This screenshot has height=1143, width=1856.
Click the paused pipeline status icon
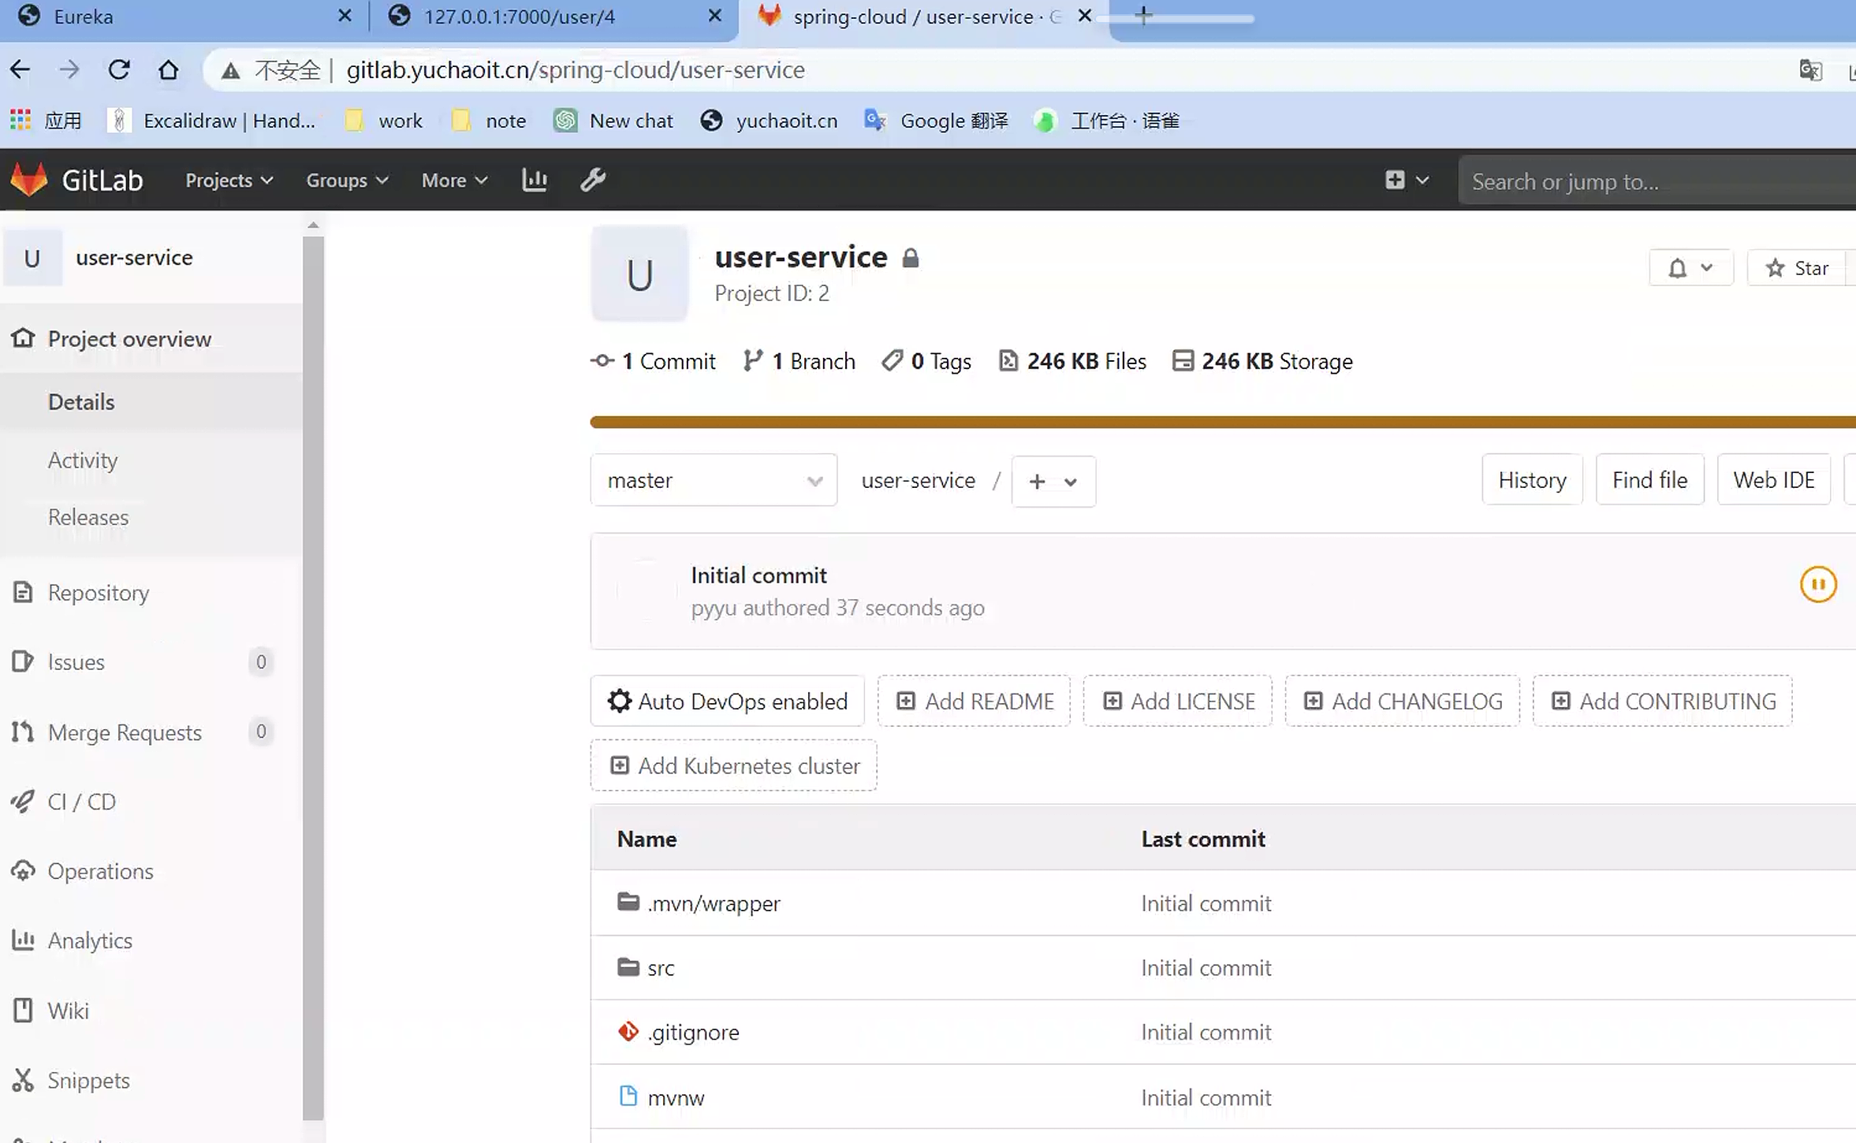pos(1818,585)
